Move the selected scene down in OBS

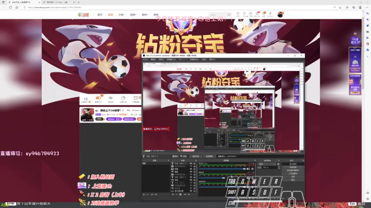click(x=156, y=195)
